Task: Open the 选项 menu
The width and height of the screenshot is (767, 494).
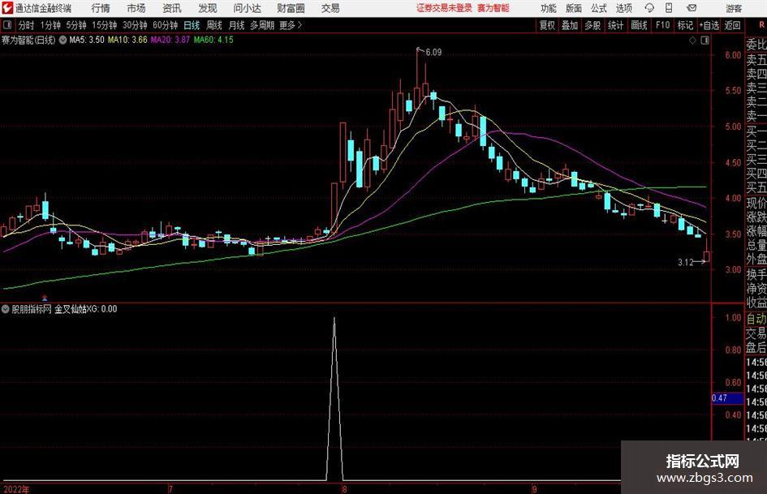Action: tap(623, 8)
